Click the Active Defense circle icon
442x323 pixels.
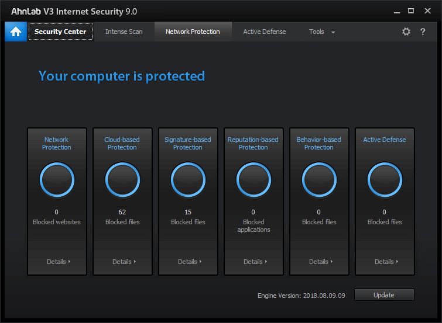(x=385, y=180)
